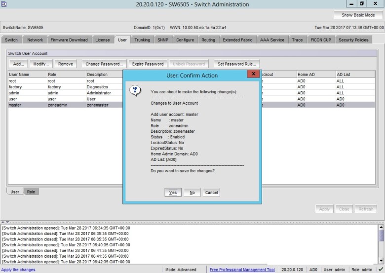Click the Show Basic Mode button
Screen dimensions: 385x273
[358, 15]
